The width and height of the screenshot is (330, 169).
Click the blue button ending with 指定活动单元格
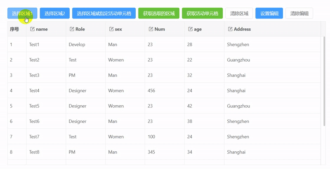(104, 14)
